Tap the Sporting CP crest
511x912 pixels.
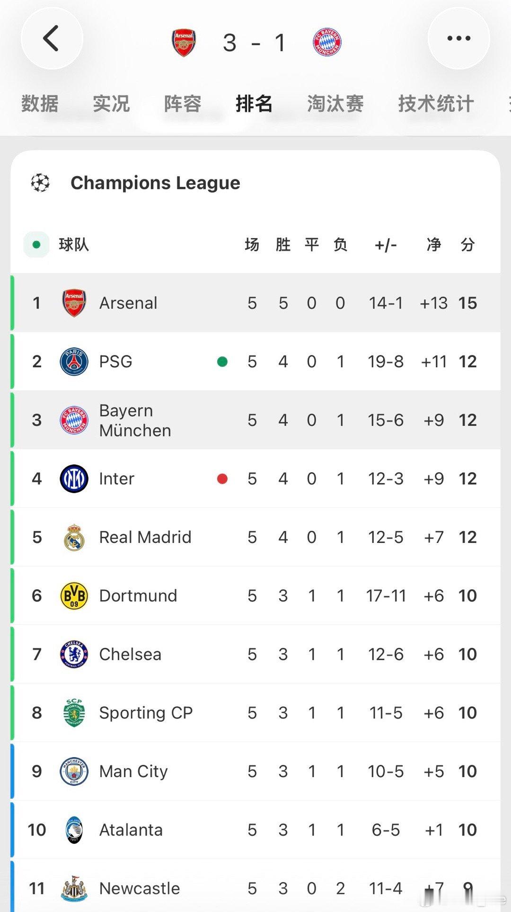tap(74, 713)
